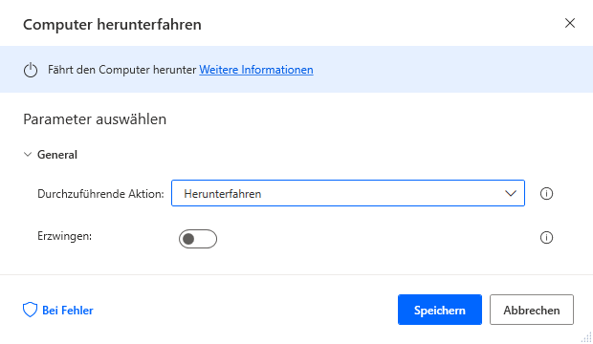This screenshot has width=593, height=344.
Task: Click the Durchzuführende Aktion: label
Action: [x=100, y=194]
